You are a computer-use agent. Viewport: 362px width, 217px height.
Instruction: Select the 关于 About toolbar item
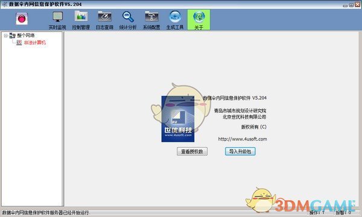(x=198, y=20)
